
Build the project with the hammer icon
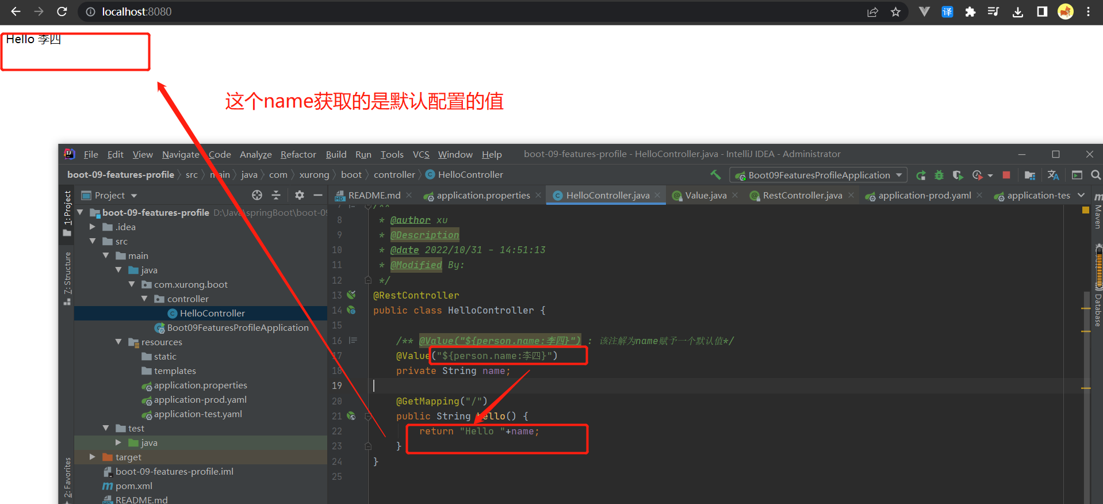click(x=715, y=174)
